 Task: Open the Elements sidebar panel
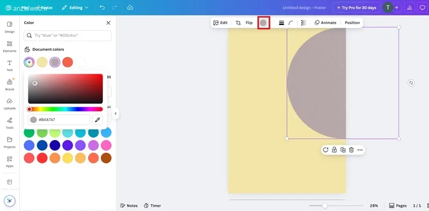10,46
